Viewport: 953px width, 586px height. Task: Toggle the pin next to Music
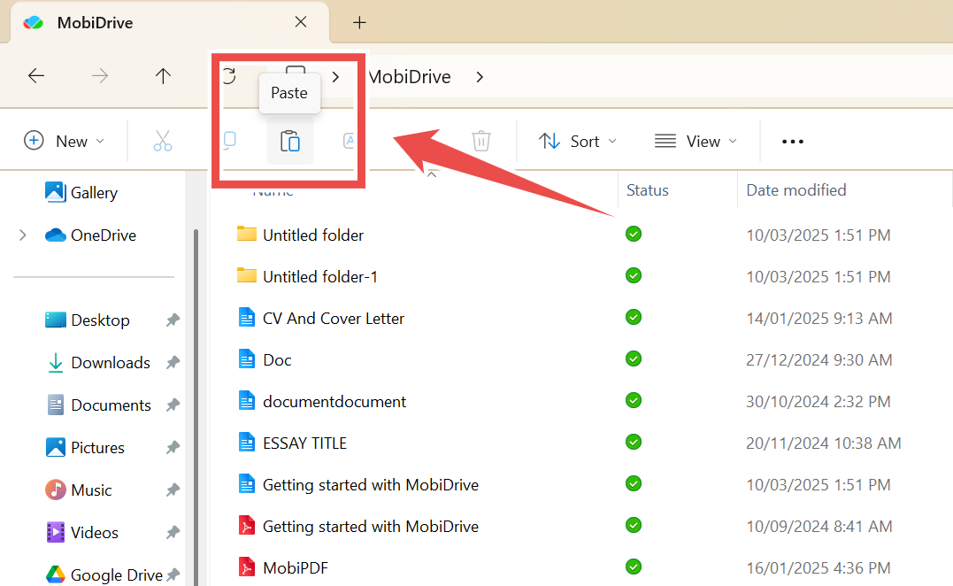pos(173,490)
